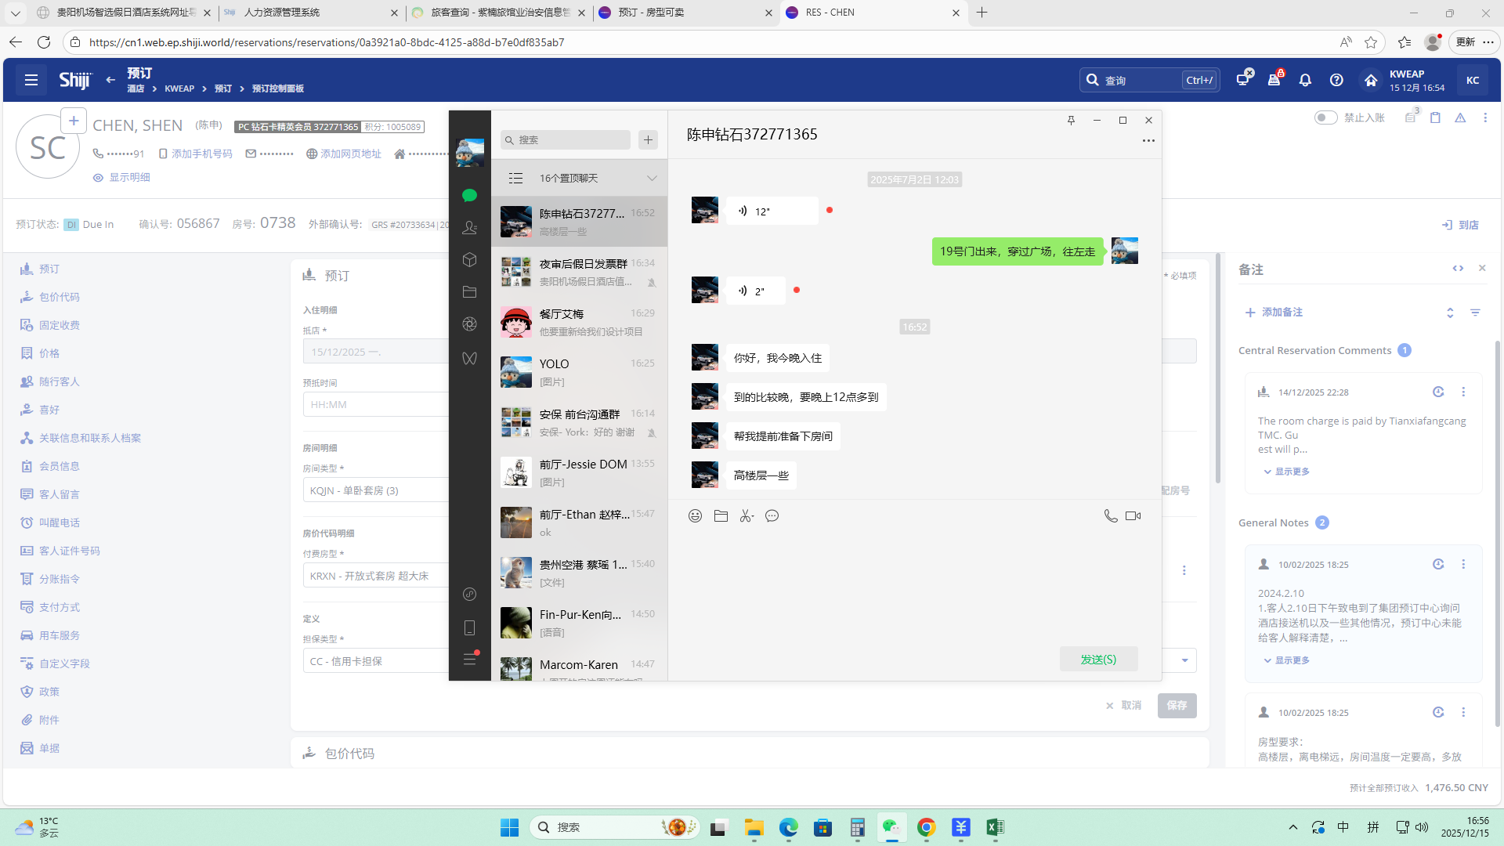Pin the WeChat chat window on top
This screenshot has height=846, width=1504.
click(x=1071, y=120)
